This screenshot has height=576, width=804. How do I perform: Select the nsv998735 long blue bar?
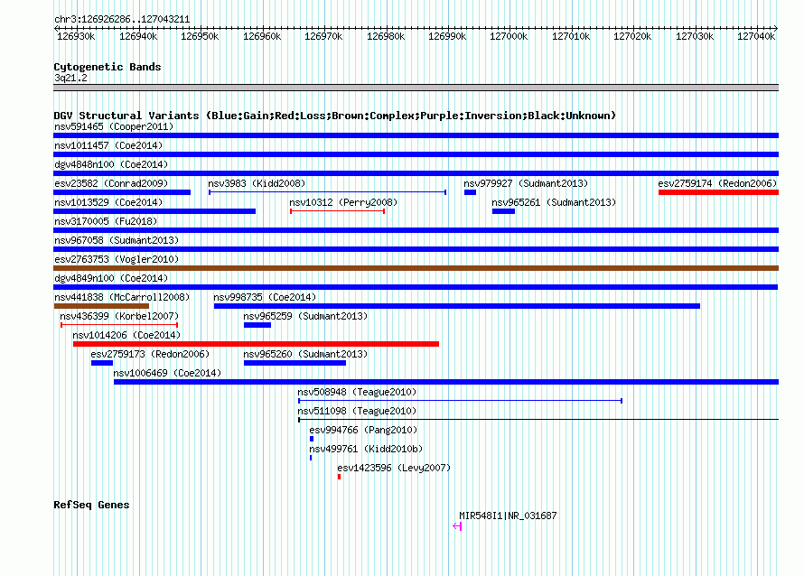pos(457,306)
